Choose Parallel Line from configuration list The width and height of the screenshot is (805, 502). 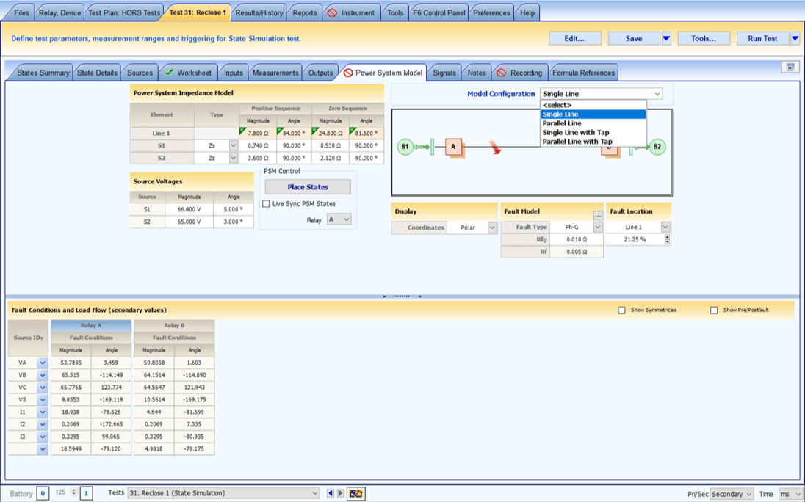(593, 123)
